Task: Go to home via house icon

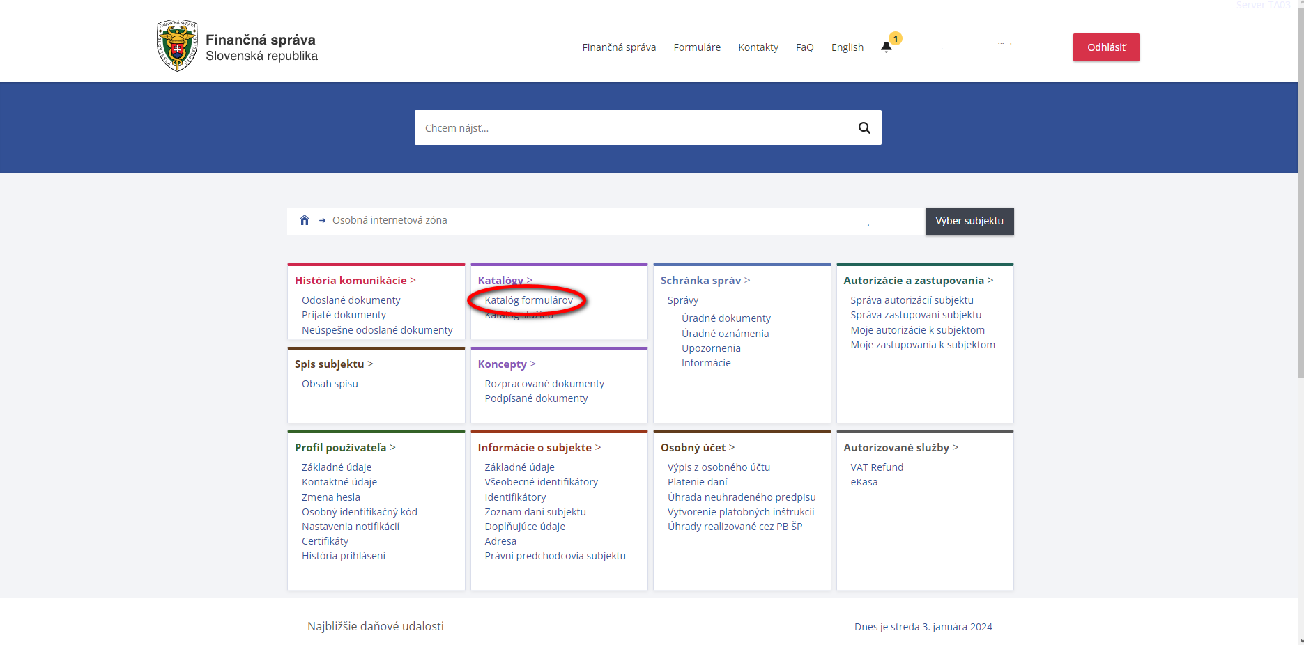Action: [x=305, y=220]
